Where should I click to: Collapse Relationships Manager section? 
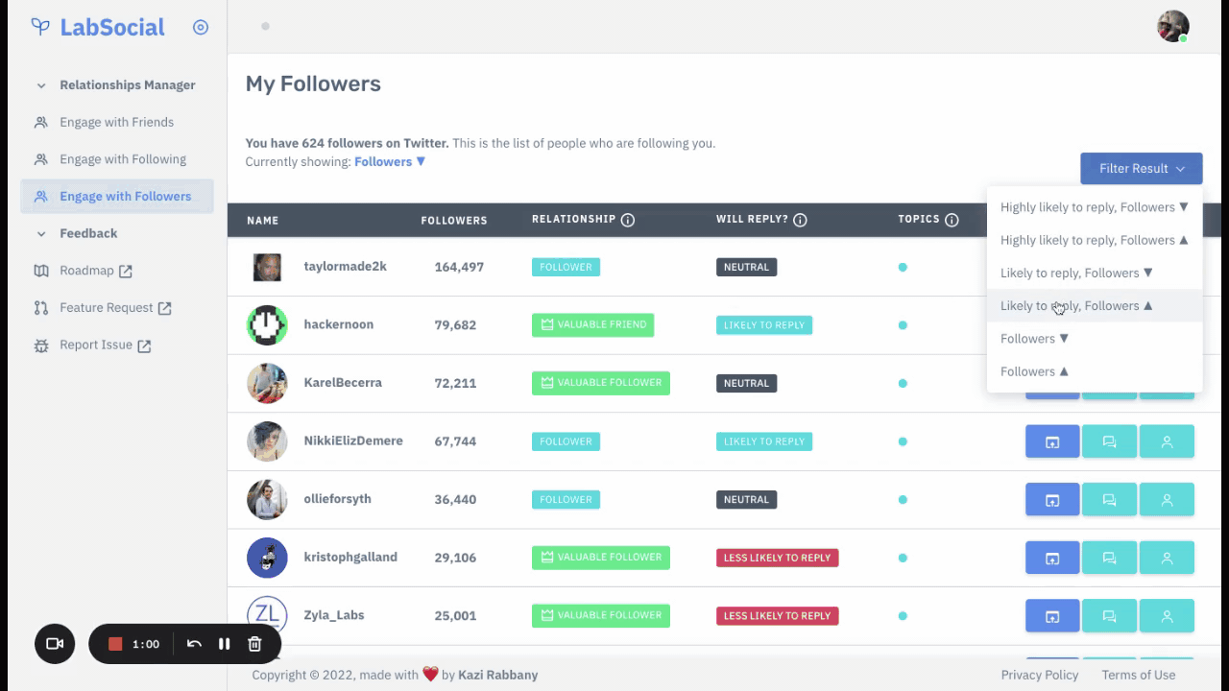point(41,85)
